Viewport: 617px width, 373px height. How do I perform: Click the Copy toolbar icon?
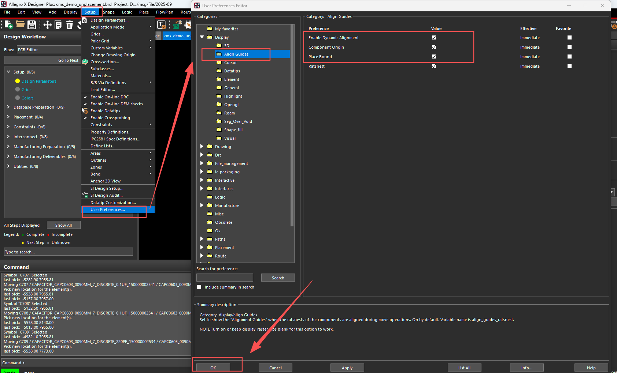[x=58, y=25]
